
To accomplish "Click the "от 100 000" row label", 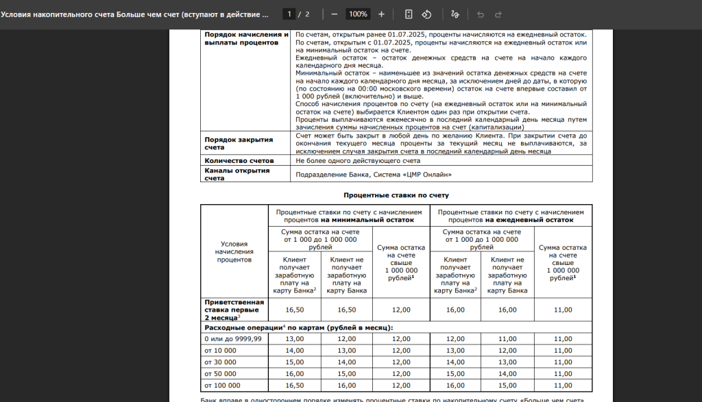I will [x=223, y=386].
